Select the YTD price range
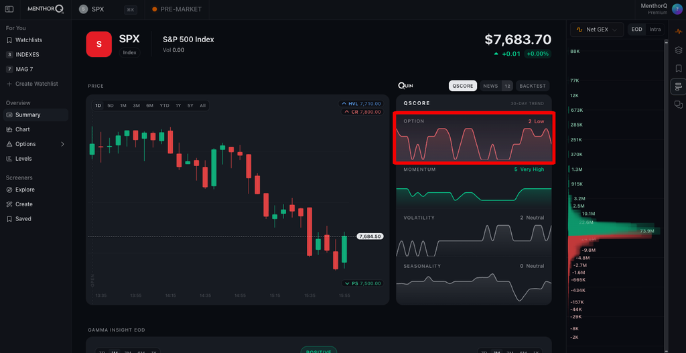The width and height of the screenshot is (686, 353). tap(165, 105)
